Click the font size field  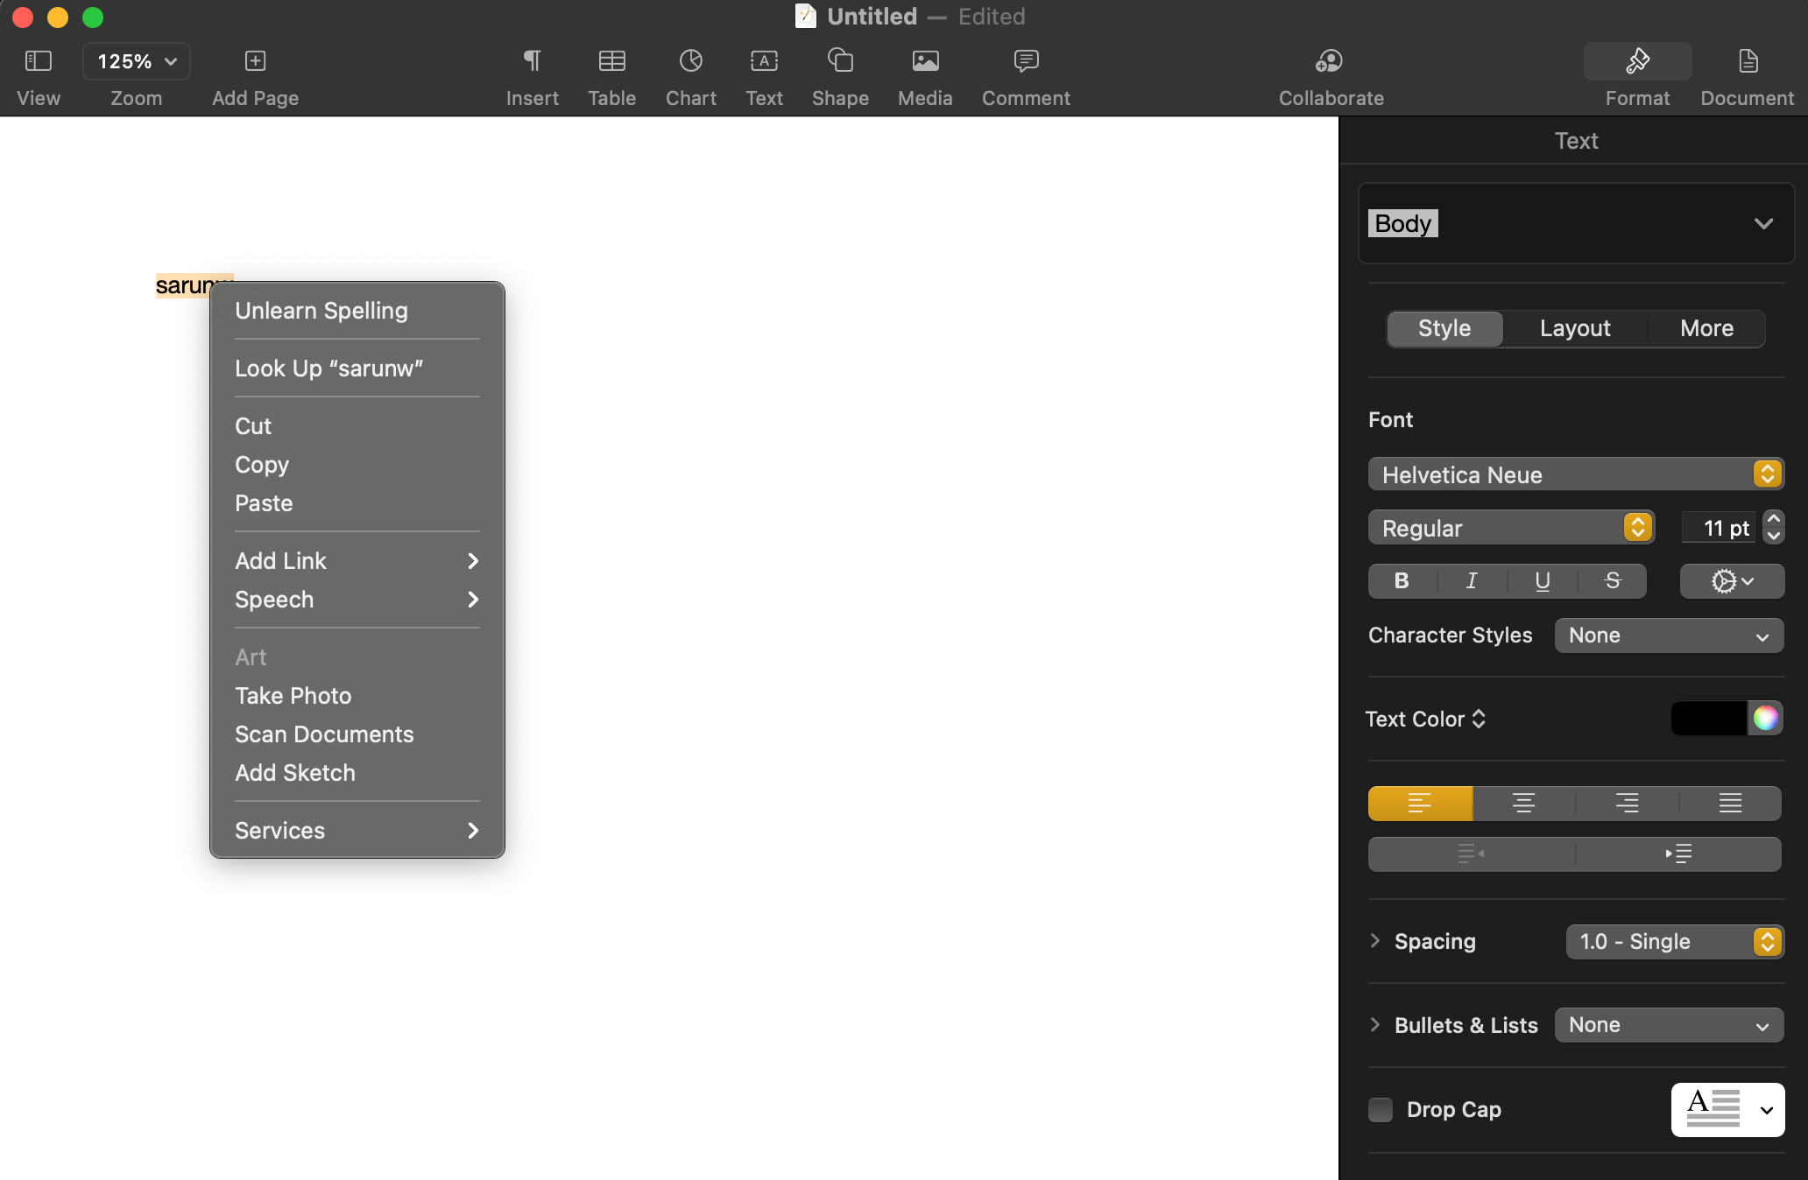pos(1719,528)
